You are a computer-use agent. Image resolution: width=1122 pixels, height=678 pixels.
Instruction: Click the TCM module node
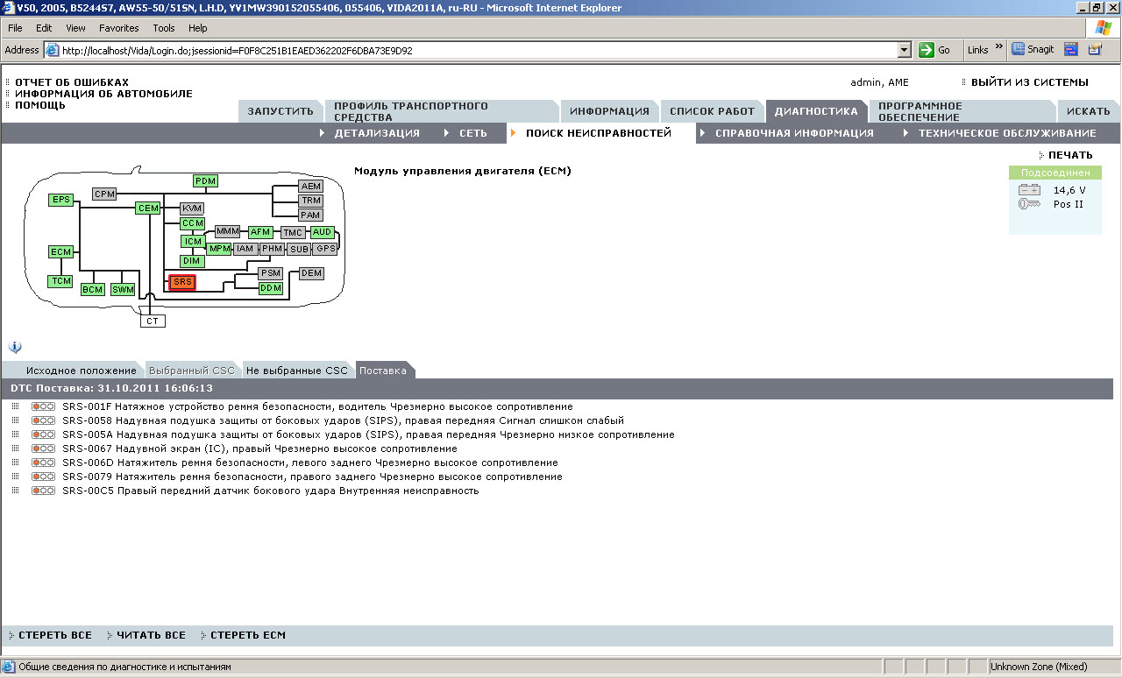pos(60,281)
